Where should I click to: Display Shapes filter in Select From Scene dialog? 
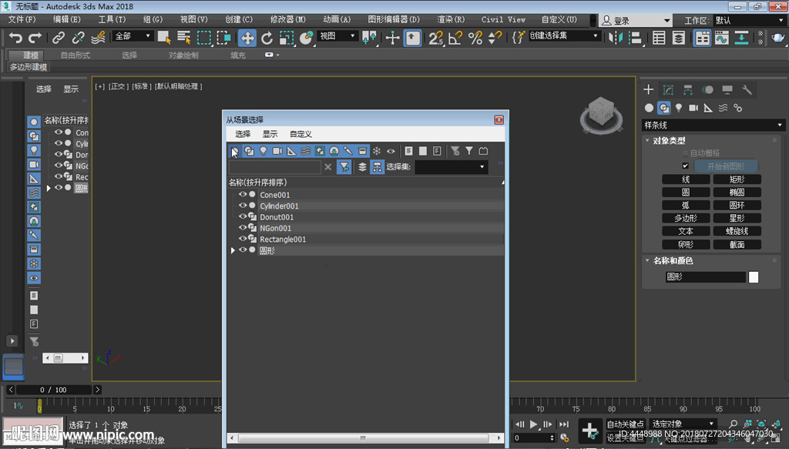tap(249, 151)
